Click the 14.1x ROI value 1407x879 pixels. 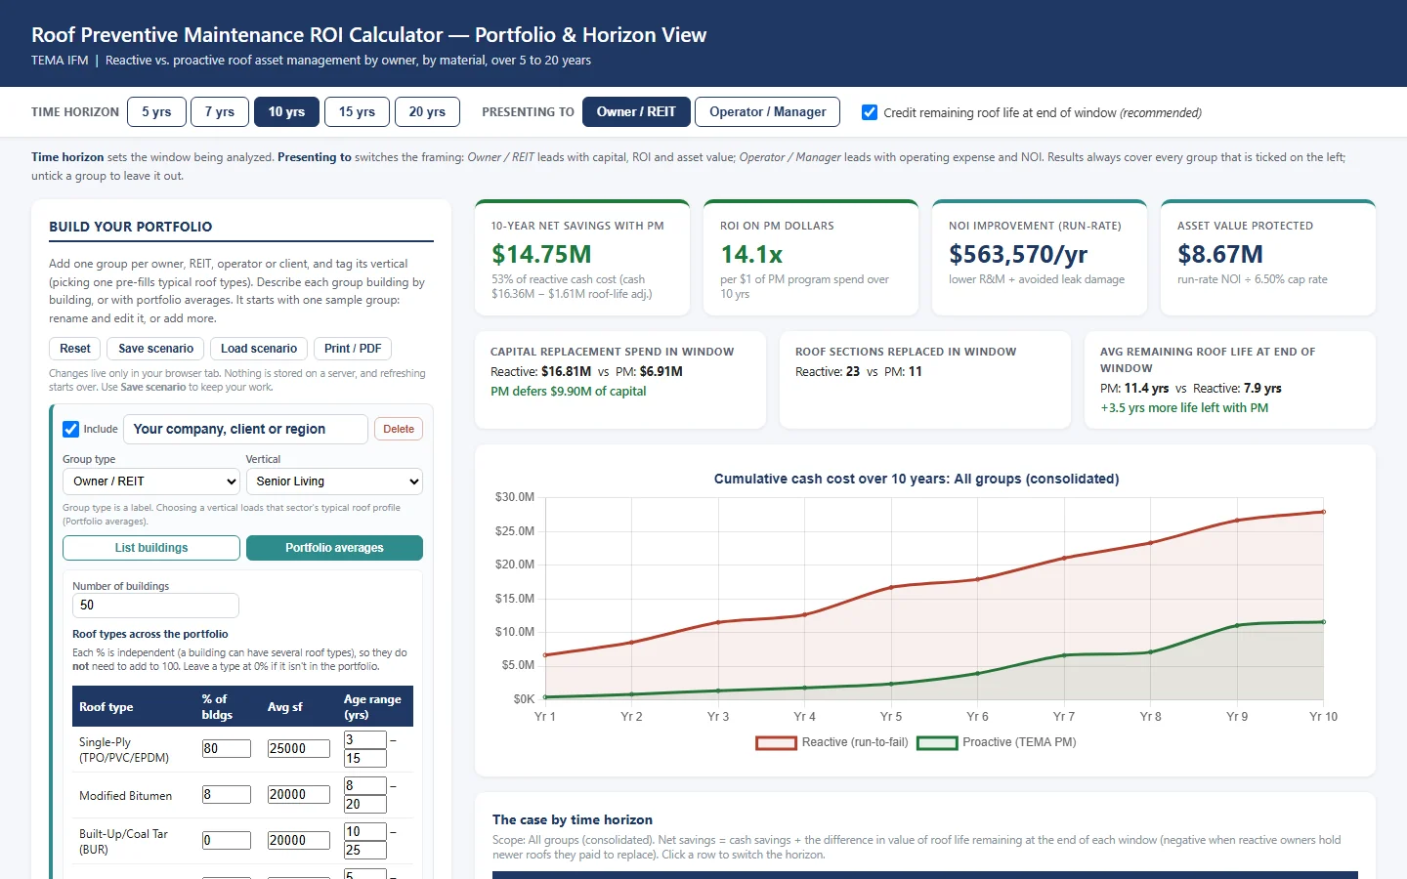coord(751,255)
